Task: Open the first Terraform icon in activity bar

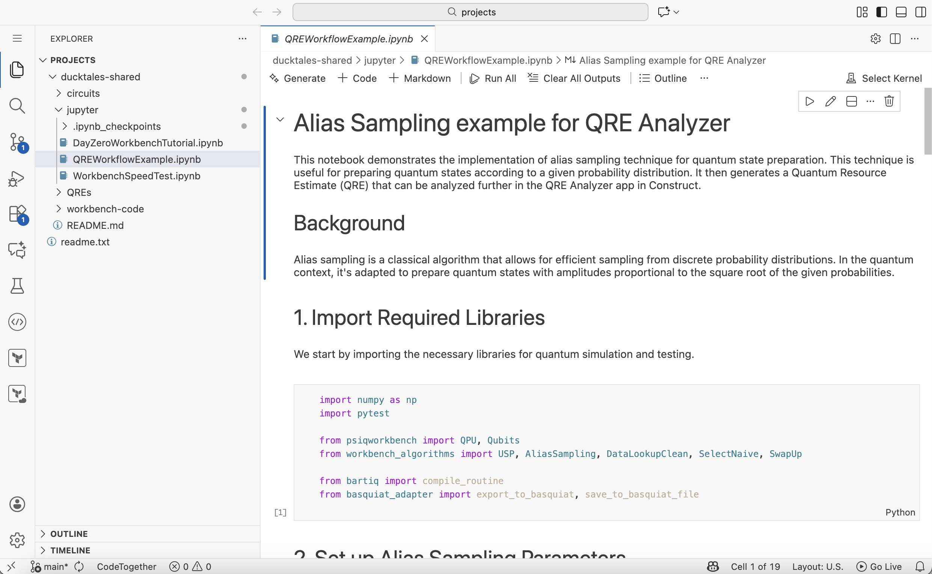Action: (x=17, y=358)
